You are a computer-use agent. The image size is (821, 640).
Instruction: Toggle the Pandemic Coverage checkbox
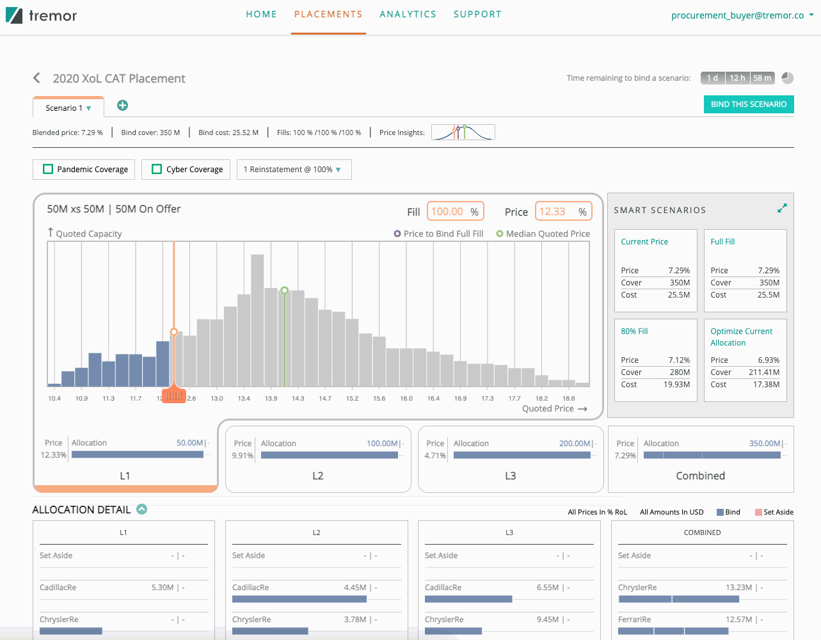point(47,169)
